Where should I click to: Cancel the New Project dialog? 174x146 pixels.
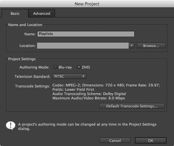tap(115, 141)
